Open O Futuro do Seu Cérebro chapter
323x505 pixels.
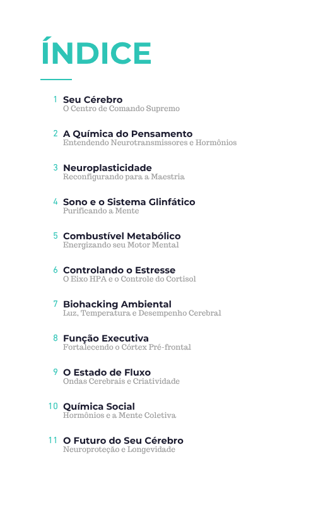pyautogui.click(x=123, y=441)
